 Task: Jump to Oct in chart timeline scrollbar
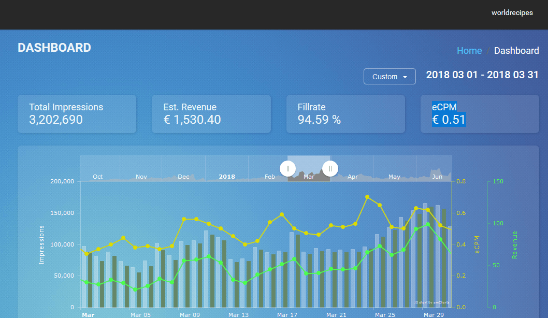point(97,177)
